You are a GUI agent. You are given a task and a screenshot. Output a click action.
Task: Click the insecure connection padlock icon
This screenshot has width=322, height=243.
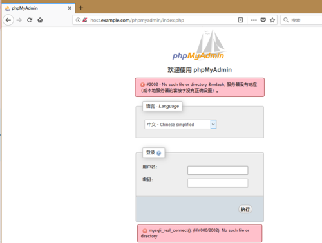click(x=85, y=20)
